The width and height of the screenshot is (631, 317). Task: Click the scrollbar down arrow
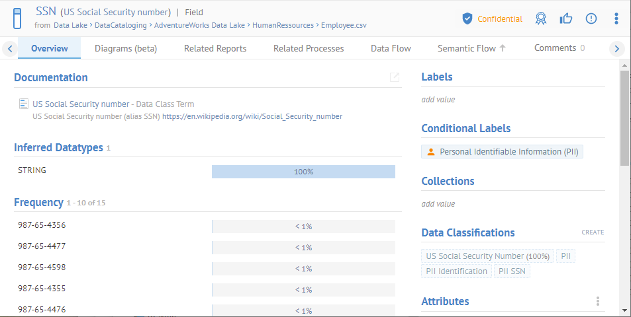pyautogui.click(x=624, y=310)
